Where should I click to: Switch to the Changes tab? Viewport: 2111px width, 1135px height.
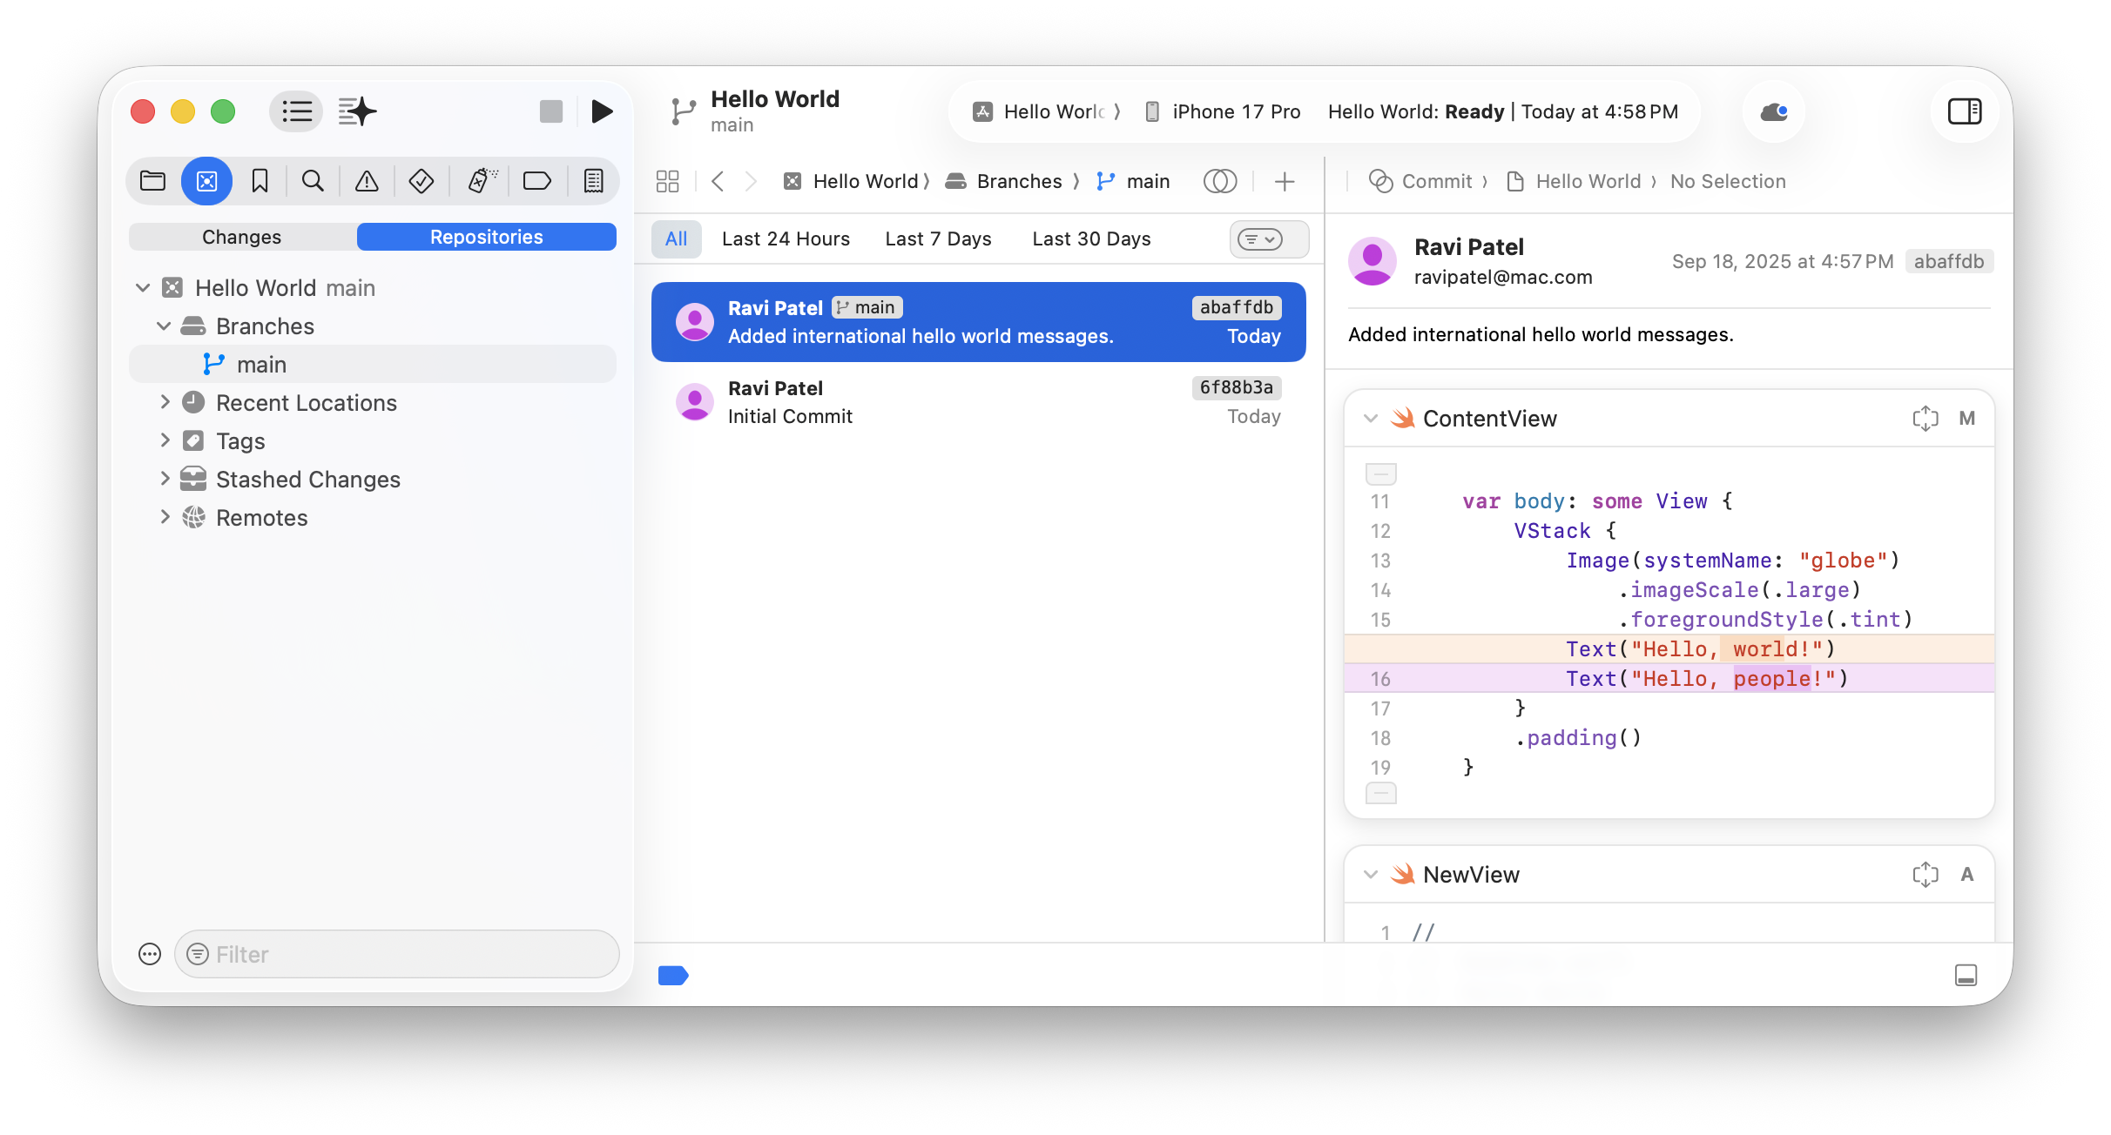242,237
